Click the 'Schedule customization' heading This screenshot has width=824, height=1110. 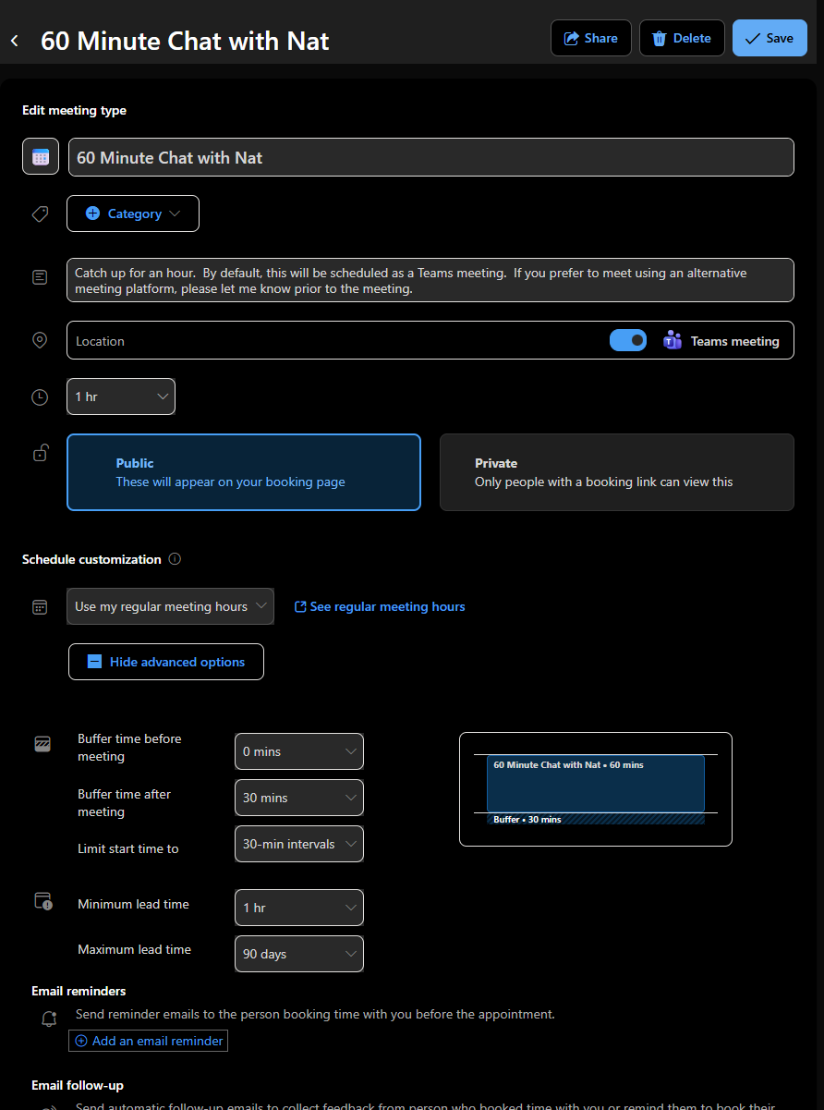91,559
